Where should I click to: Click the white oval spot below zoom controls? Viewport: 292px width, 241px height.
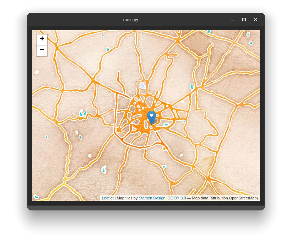pyautogui.click(x=37, y=72)
